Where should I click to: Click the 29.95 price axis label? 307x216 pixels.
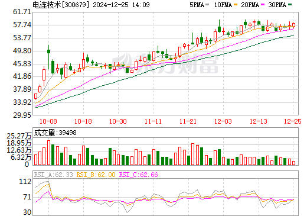[22, 115]
